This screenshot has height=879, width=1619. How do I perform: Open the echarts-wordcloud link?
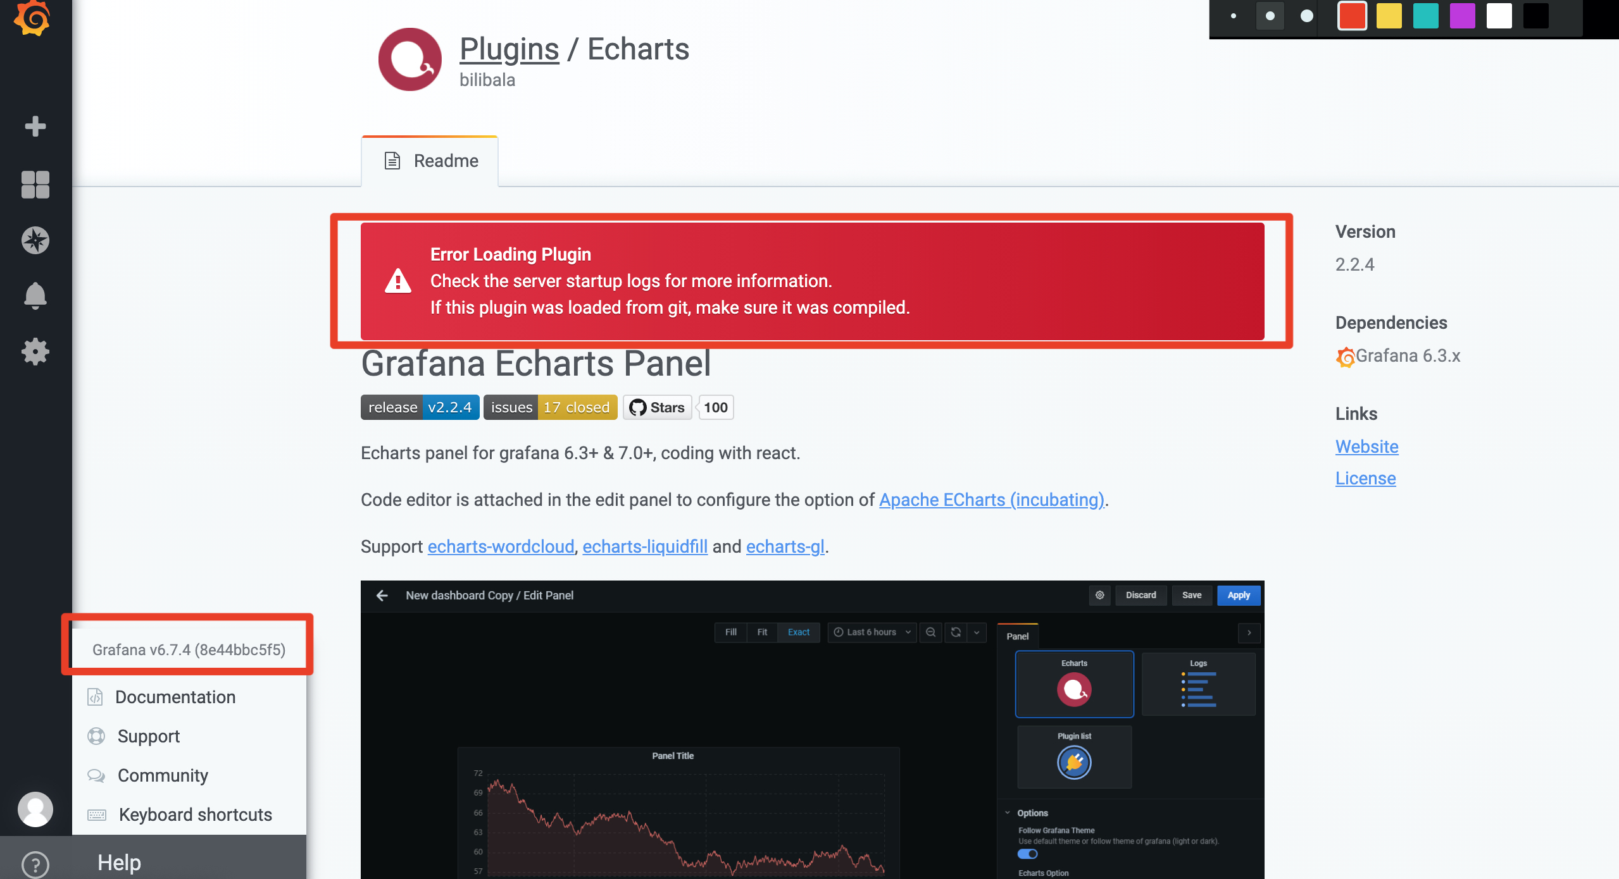[501, 546]
